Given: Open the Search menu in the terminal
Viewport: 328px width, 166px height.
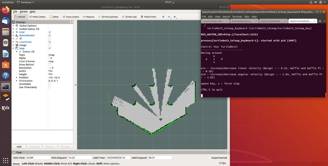Looking at the screenshot, I should pyautogui.click(x=226, y=17).
